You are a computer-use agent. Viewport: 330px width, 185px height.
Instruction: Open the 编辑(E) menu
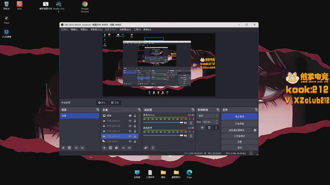click(74, 30)
